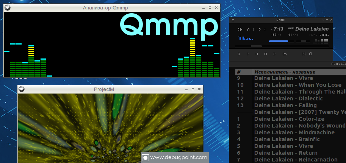Viewport: 346px width, 163px height.
Task: Minimize the ProjectM window
Action: click(x=186, y=89)
